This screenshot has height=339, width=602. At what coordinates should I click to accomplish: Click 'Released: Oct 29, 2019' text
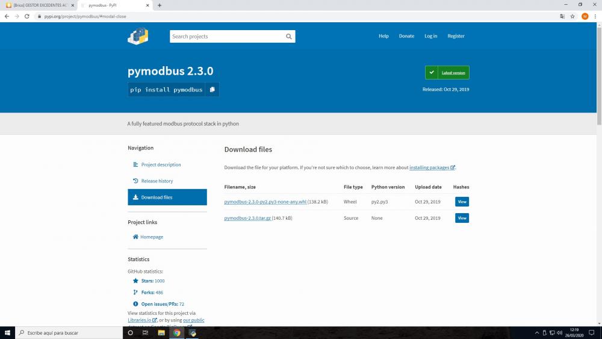coord(445,90)
